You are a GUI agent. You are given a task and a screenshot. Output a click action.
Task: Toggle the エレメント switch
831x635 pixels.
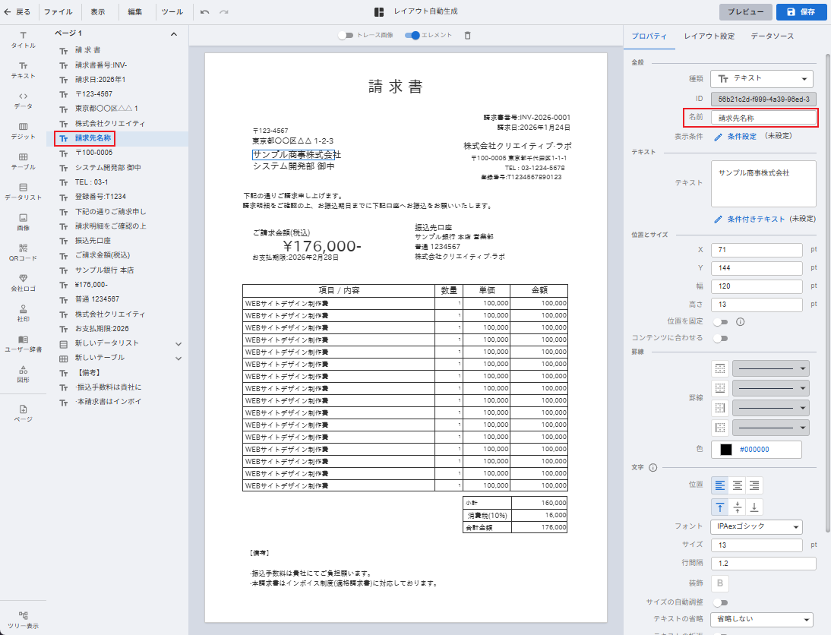click(412, 35)
